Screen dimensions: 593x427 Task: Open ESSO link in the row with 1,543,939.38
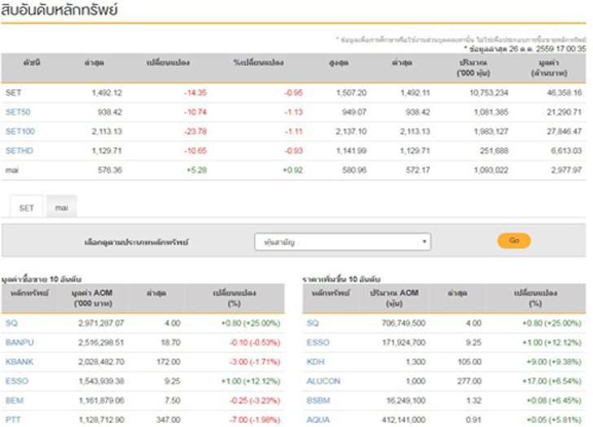(17, 381)
